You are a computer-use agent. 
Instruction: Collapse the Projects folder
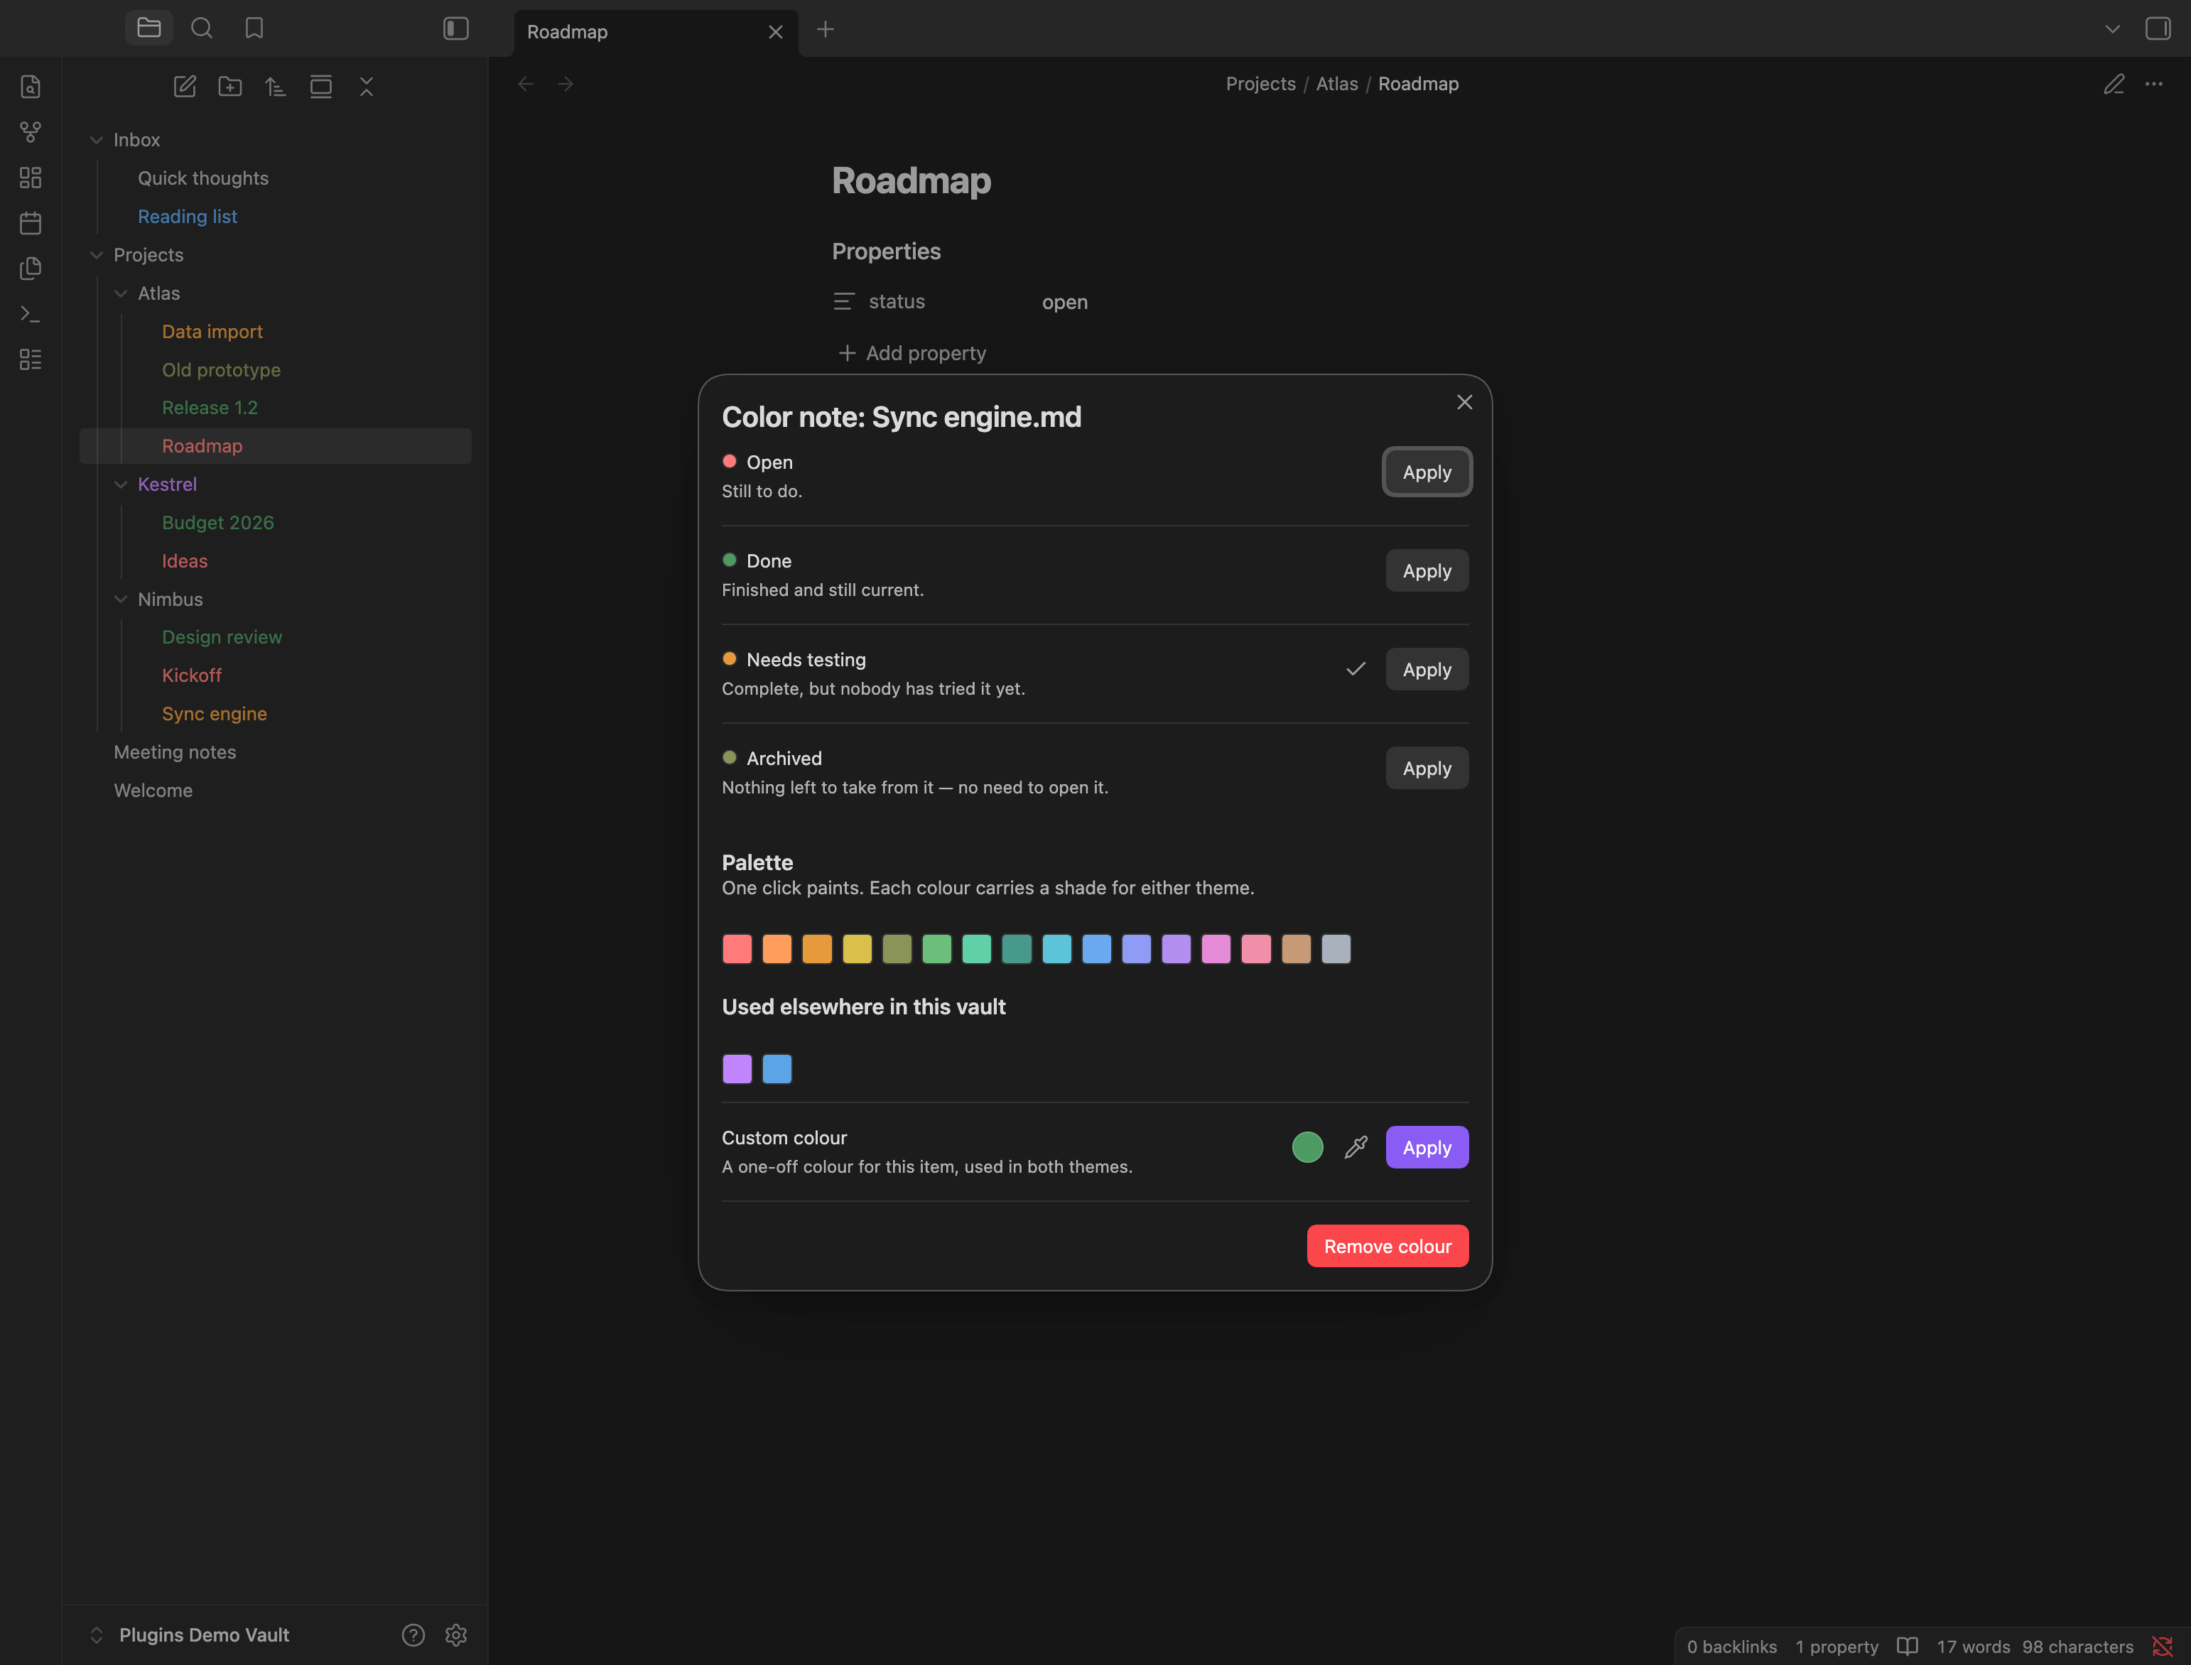click(96, 255)
